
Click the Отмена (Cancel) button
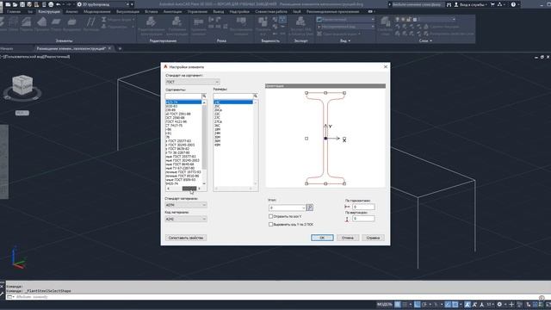[x=348, y=238]
